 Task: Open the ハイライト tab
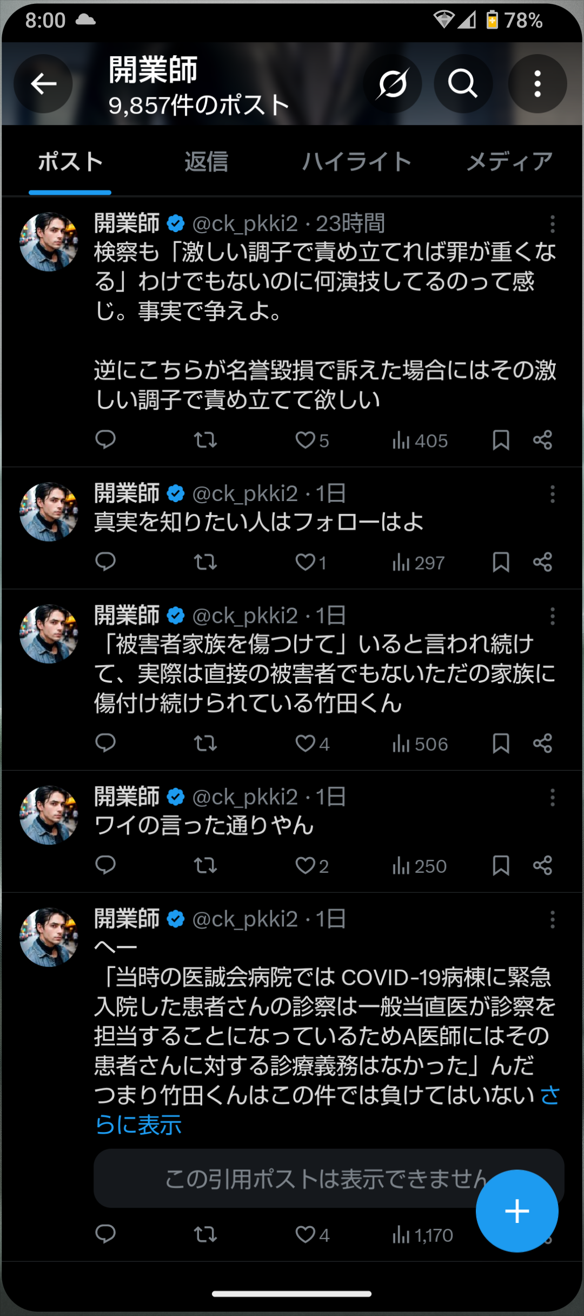point(357,162)
